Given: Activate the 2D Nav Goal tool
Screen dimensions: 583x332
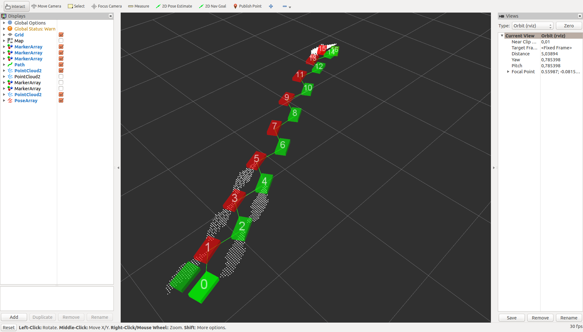Looking at the screenshot, I should pyautogui.click(x=212, y=6).
